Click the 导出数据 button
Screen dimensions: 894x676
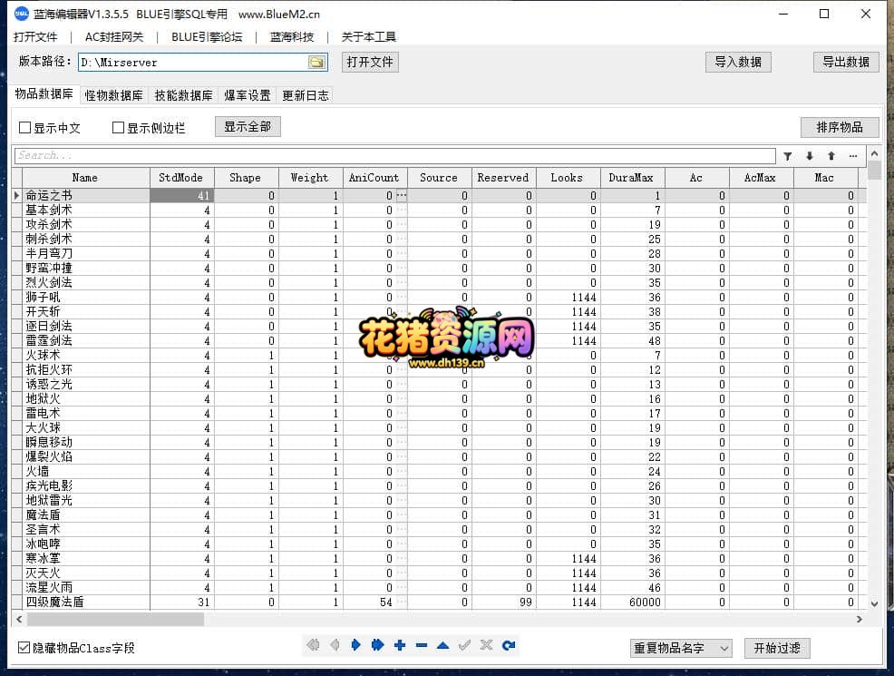click(846, 63)
